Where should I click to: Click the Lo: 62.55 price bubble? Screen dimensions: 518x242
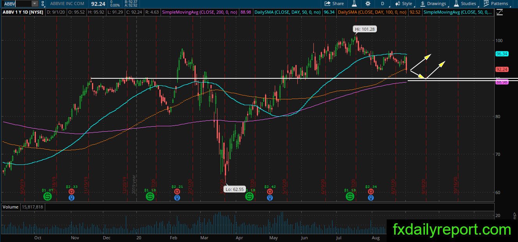(x=235, y=189)
